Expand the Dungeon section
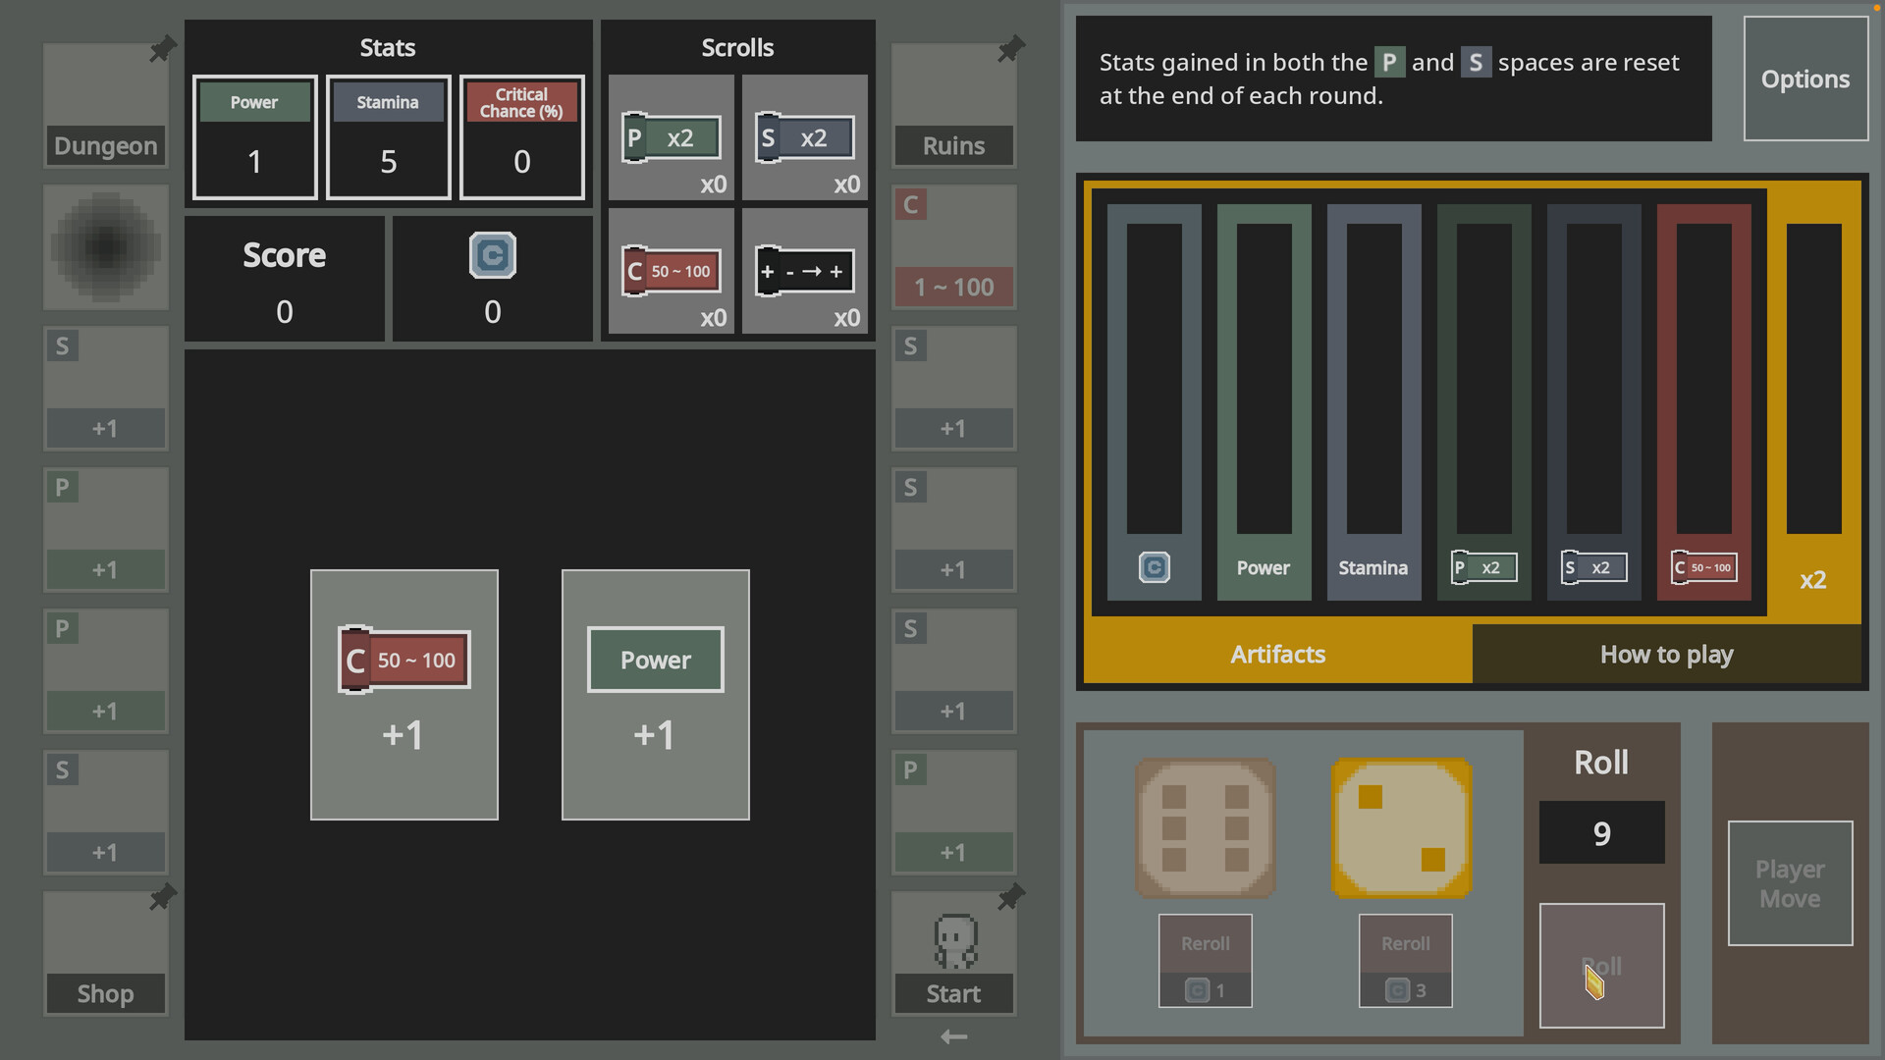Image resolution: width=1885 pixels, height=1060 pixels. click(105, 145)
